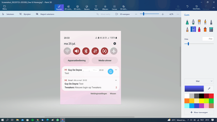Click the Dikte thickness value field

tap(208, 39)
